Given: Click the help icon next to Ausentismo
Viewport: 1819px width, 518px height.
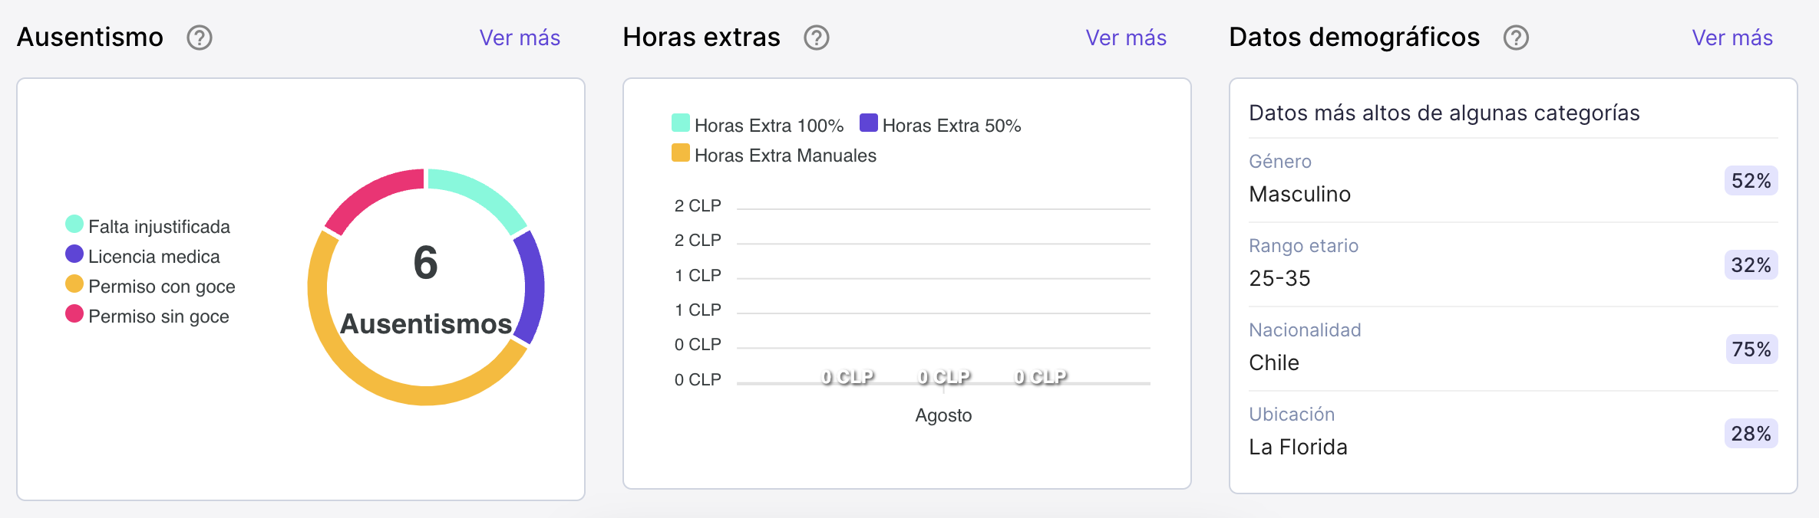Looking at the screenshot, I should (200, 38).
